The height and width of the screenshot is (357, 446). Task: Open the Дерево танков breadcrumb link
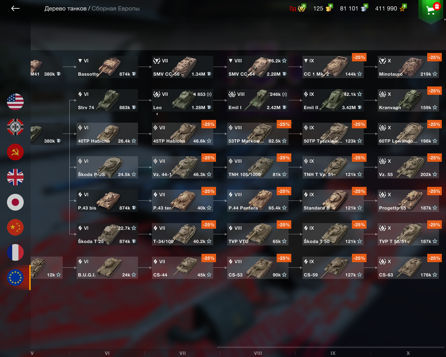66,8
